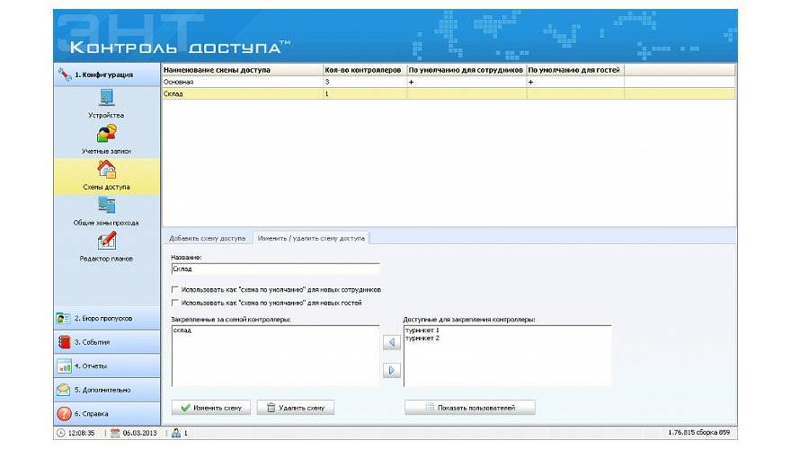Expand the 4. Отчеты section
The image size is (791, 449).
107,366
